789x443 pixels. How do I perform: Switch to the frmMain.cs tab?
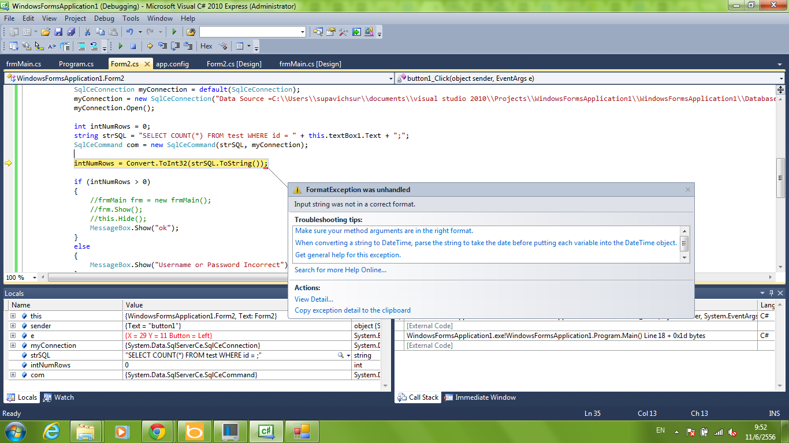click(24, 64)
